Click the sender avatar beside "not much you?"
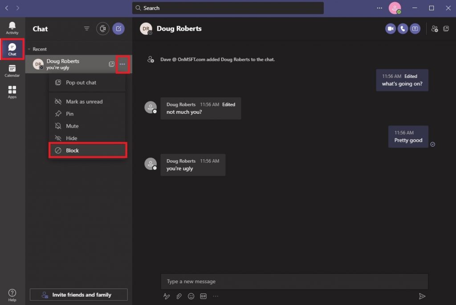The height and width of the screenshot is (305, 456). point(151,107)
